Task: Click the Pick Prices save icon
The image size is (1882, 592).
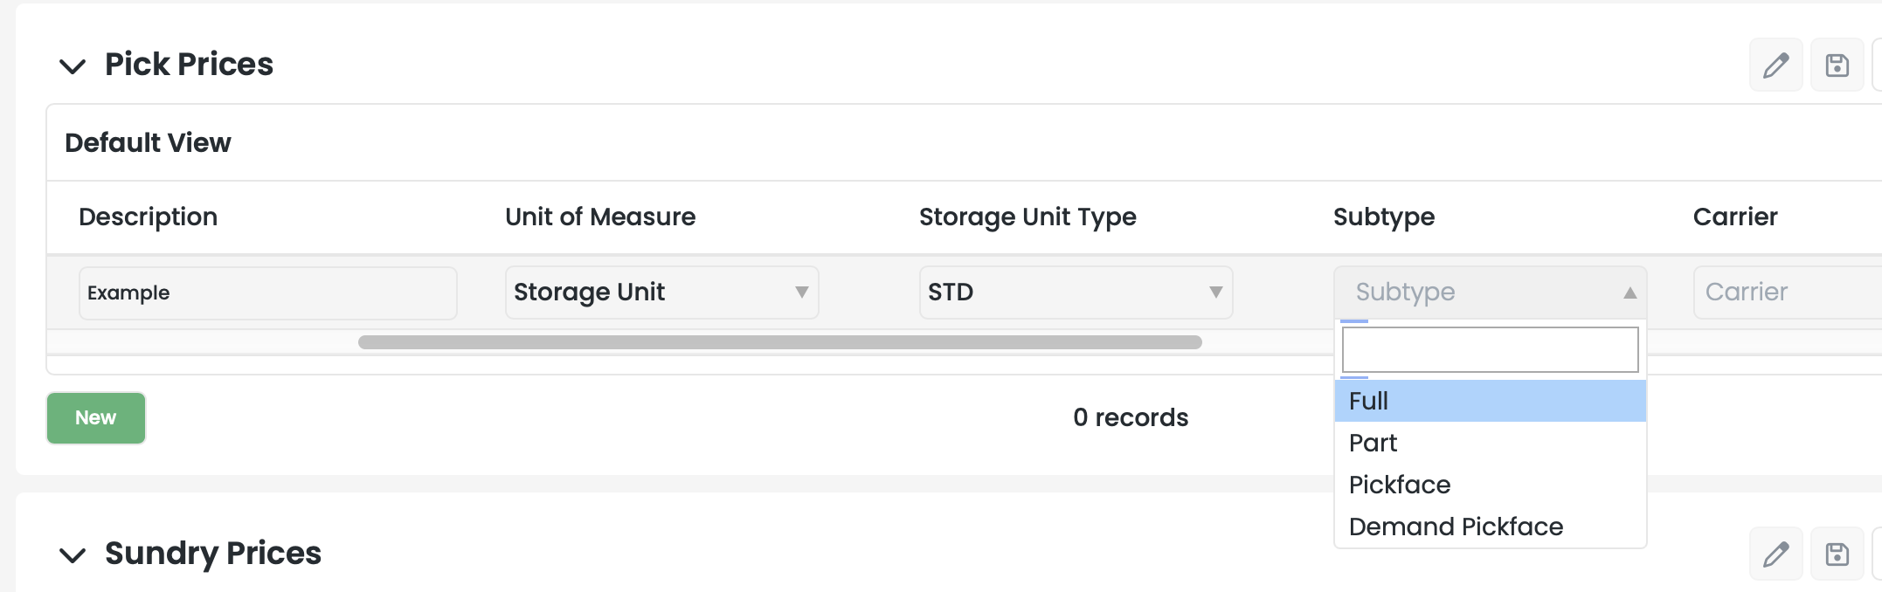Action: coord(1837,65)
